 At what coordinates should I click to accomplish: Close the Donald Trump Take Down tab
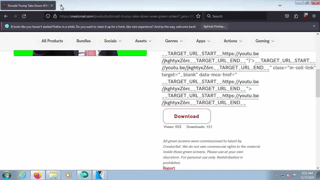pos(52,5)
